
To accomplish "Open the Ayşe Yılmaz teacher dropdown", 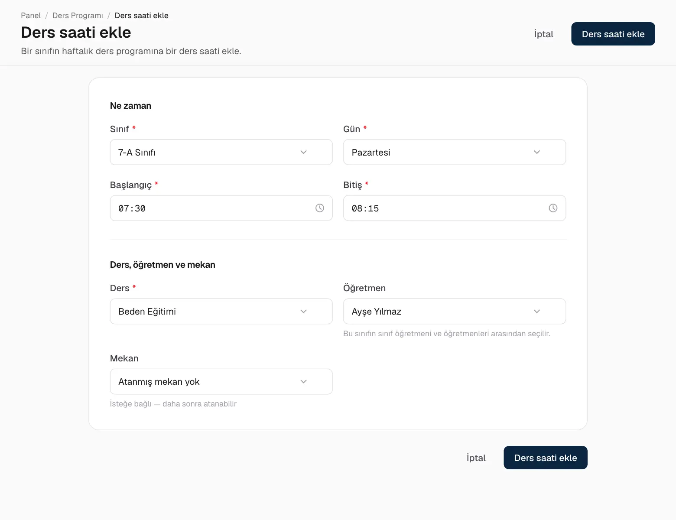I will [x=455, y=311].
